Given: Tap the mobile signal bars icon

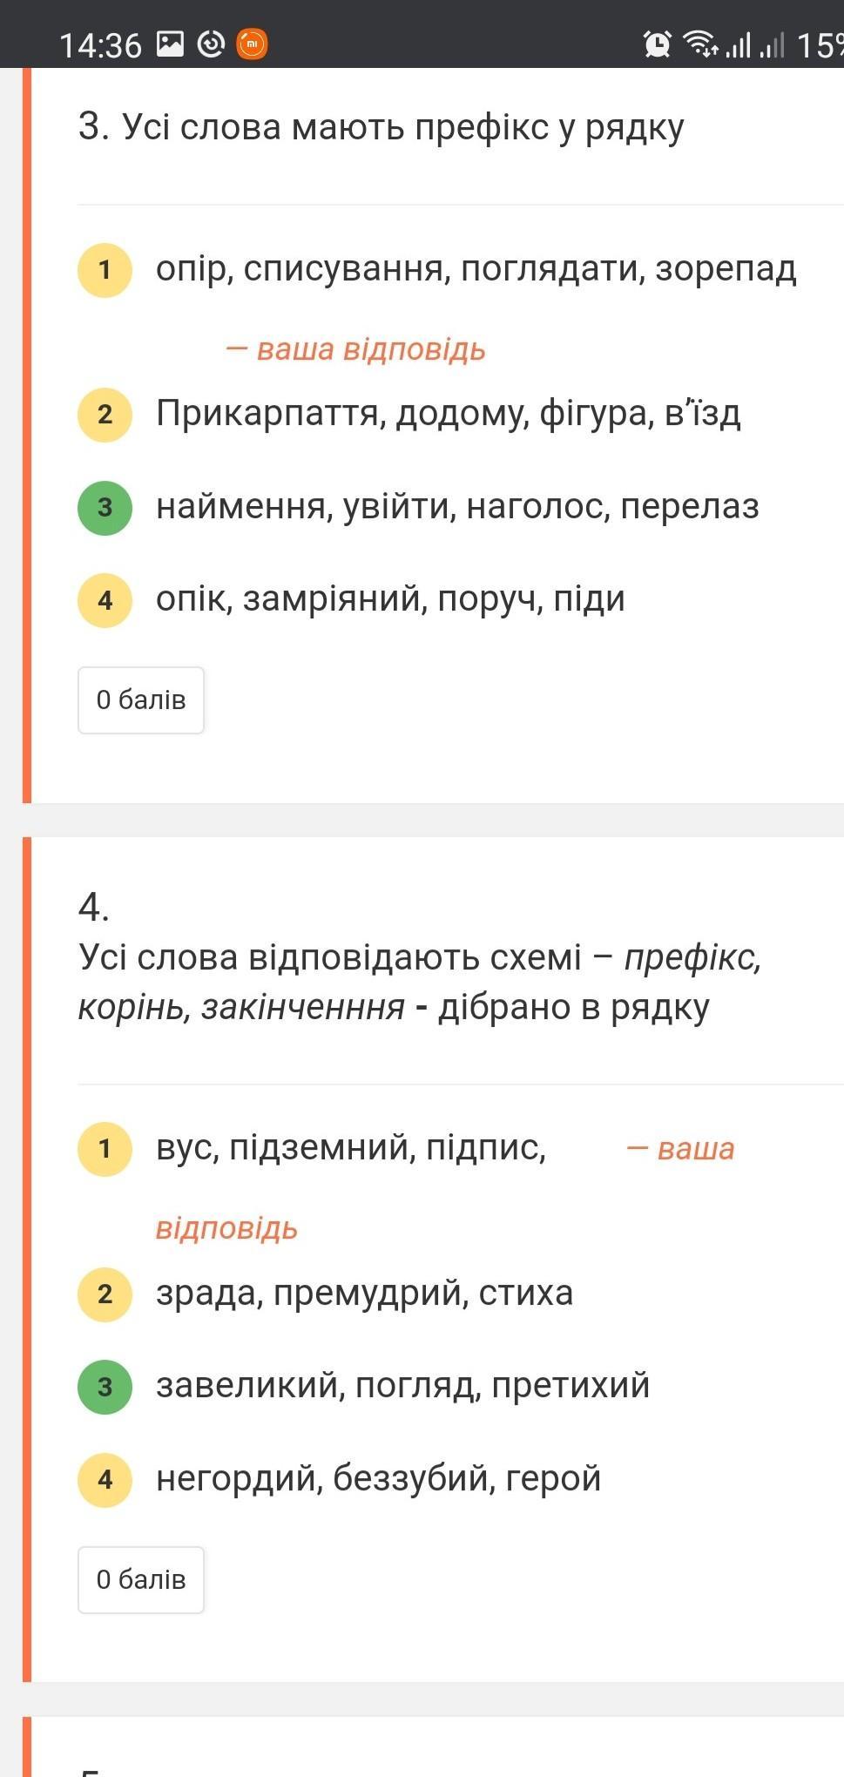Looking at the screenshot, I should click(x=738, y=44).
